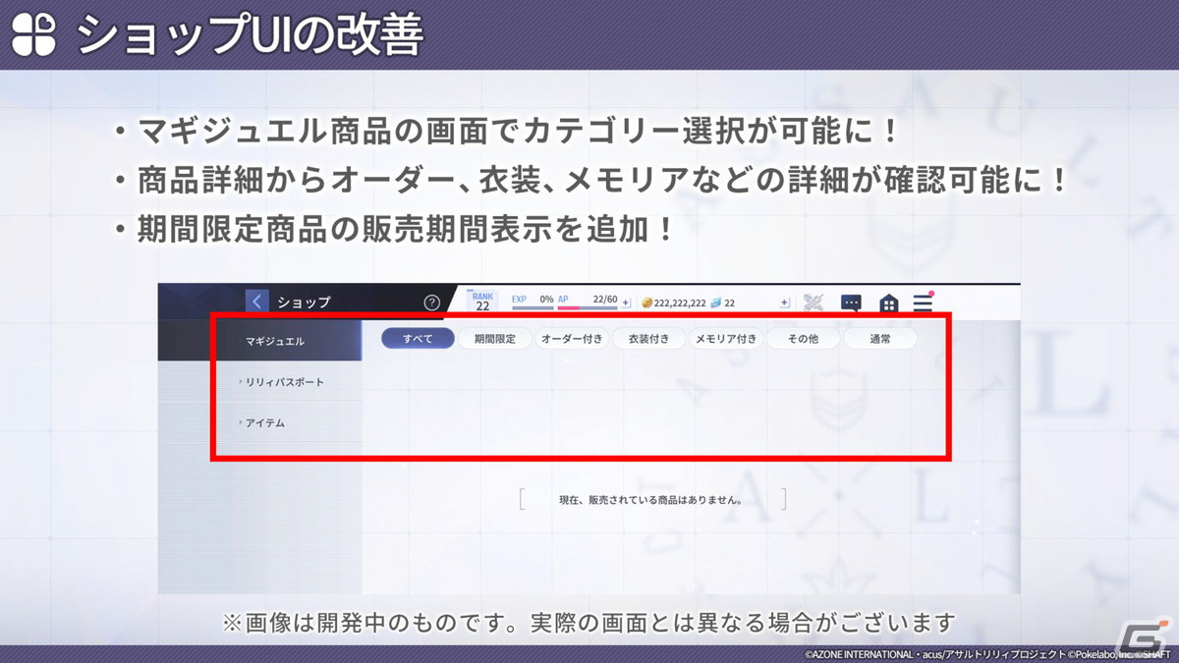This screenshot has height=663, width=1179.
Task: Select the メモリア付き filter tab
Action: (726, 338)
